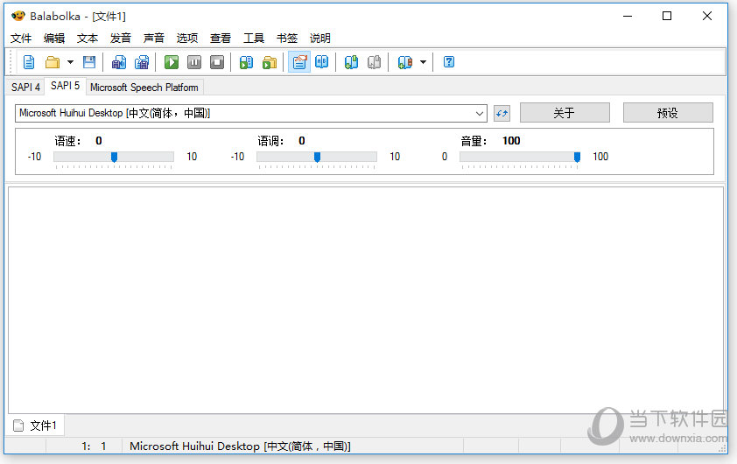
Task: Maximize the Balabolka window
Action: [667, 16]
